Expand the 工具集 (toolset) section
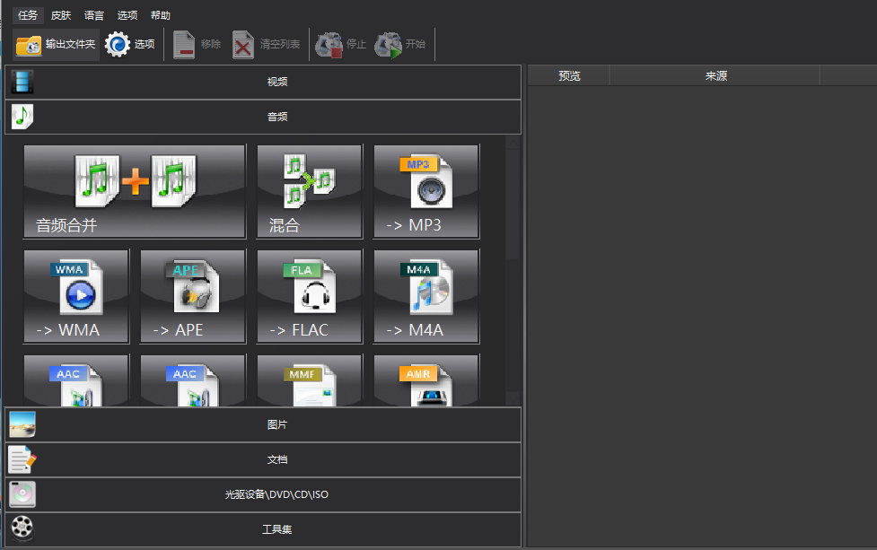 (x=276, y=529)
